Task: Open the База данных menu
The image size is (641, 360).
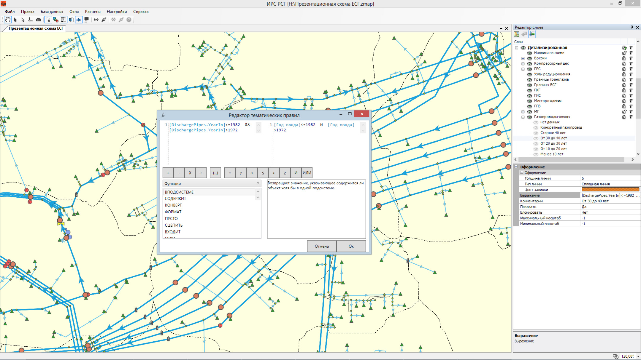Action: (52, 12)
